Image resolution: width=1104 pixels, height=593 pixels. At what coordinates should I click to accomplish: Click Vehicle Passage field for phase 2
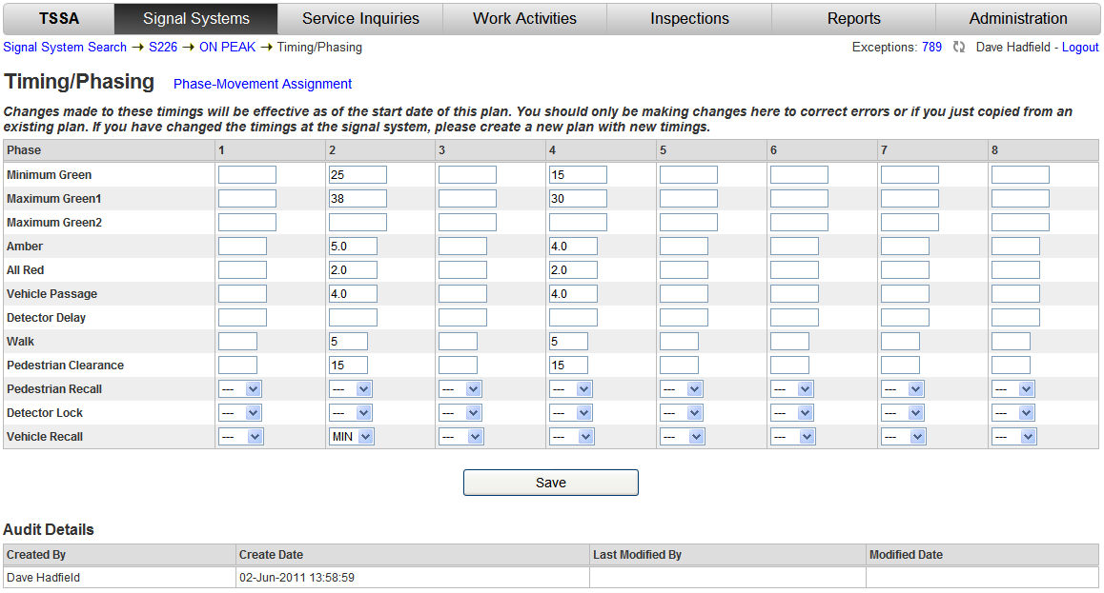(x=353, y=294)
